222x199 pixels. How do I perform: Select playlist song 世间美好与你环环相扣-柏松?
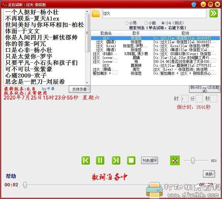coord(44,25)
